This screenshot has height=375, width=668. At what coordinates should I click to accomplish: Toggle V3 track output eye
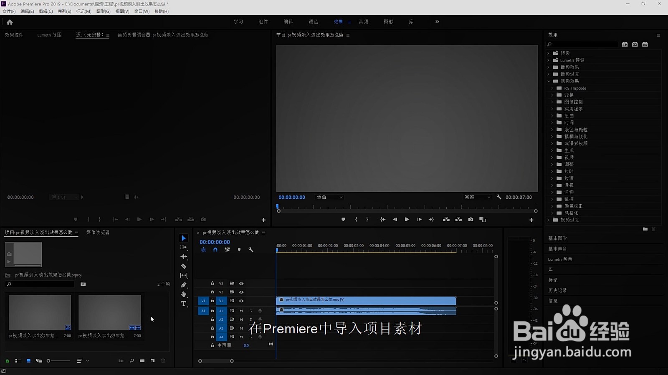(241, 283)
